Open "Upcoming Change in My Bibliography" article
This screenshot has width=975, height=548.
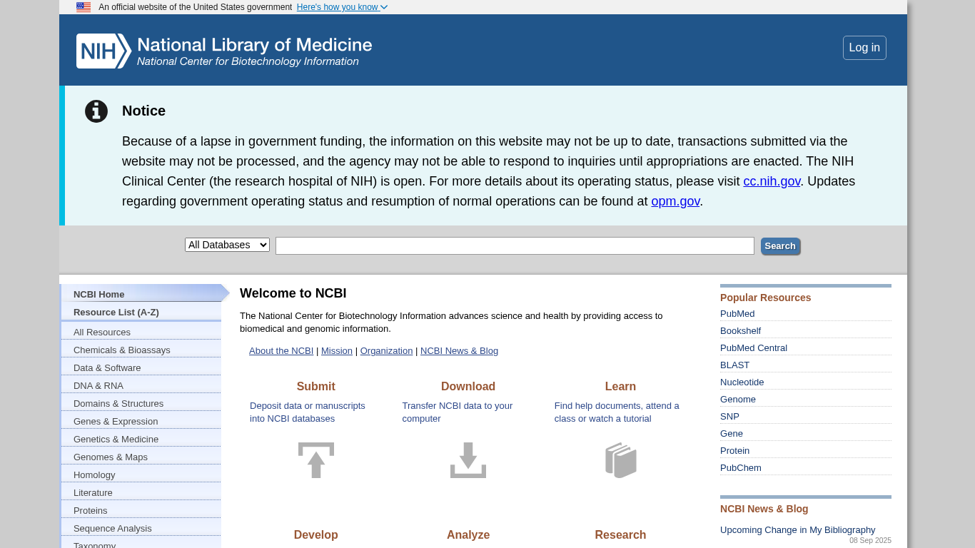click(798, 529)
